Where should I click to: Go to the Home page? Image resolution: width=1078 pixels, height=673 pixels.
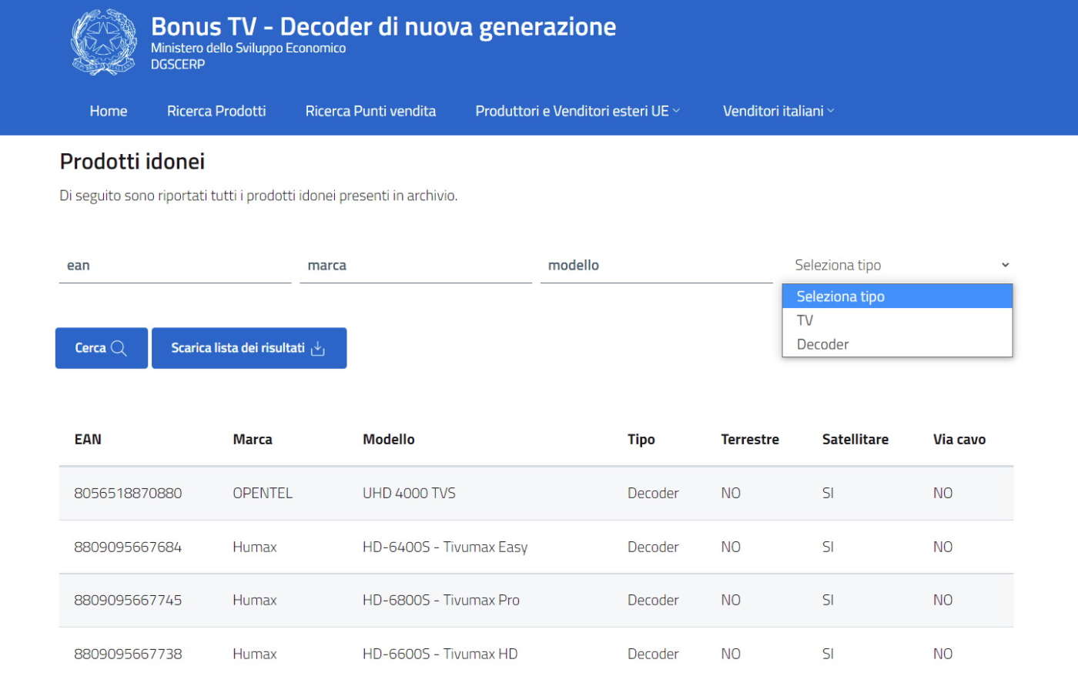click(109, 111)
